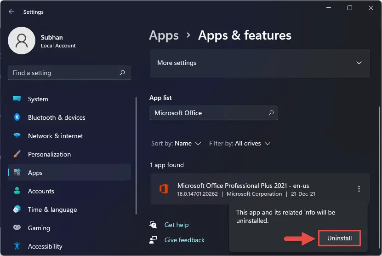The width and height of the screenshot is (382, 256).
Task: Click the Bluetooth & devices icon
Action: (17, 117)
